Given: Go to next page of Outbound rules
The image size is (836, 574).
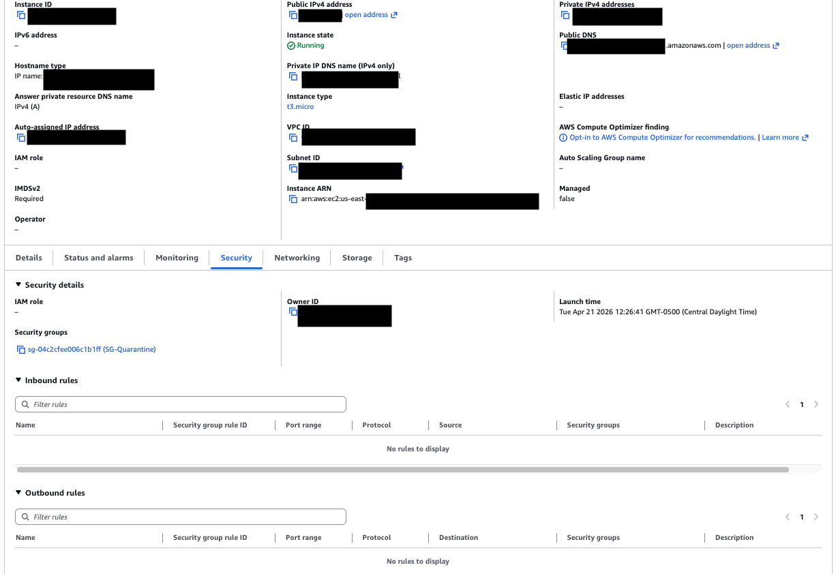Looking at the screenshot, I should [x=816, y=517].
